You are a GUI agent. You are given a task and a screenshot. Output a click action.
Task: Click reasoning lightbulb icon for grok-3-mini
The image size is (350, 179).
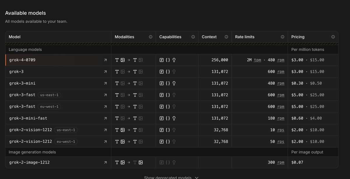click(x=174, y=83)
